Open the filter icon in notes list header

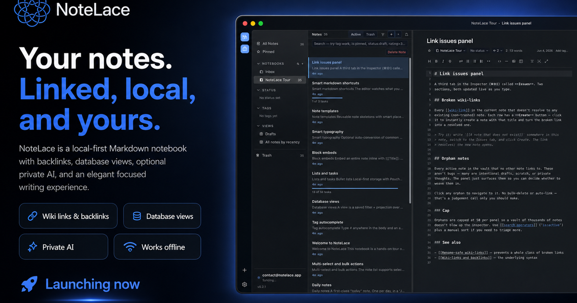click(383, 35)
